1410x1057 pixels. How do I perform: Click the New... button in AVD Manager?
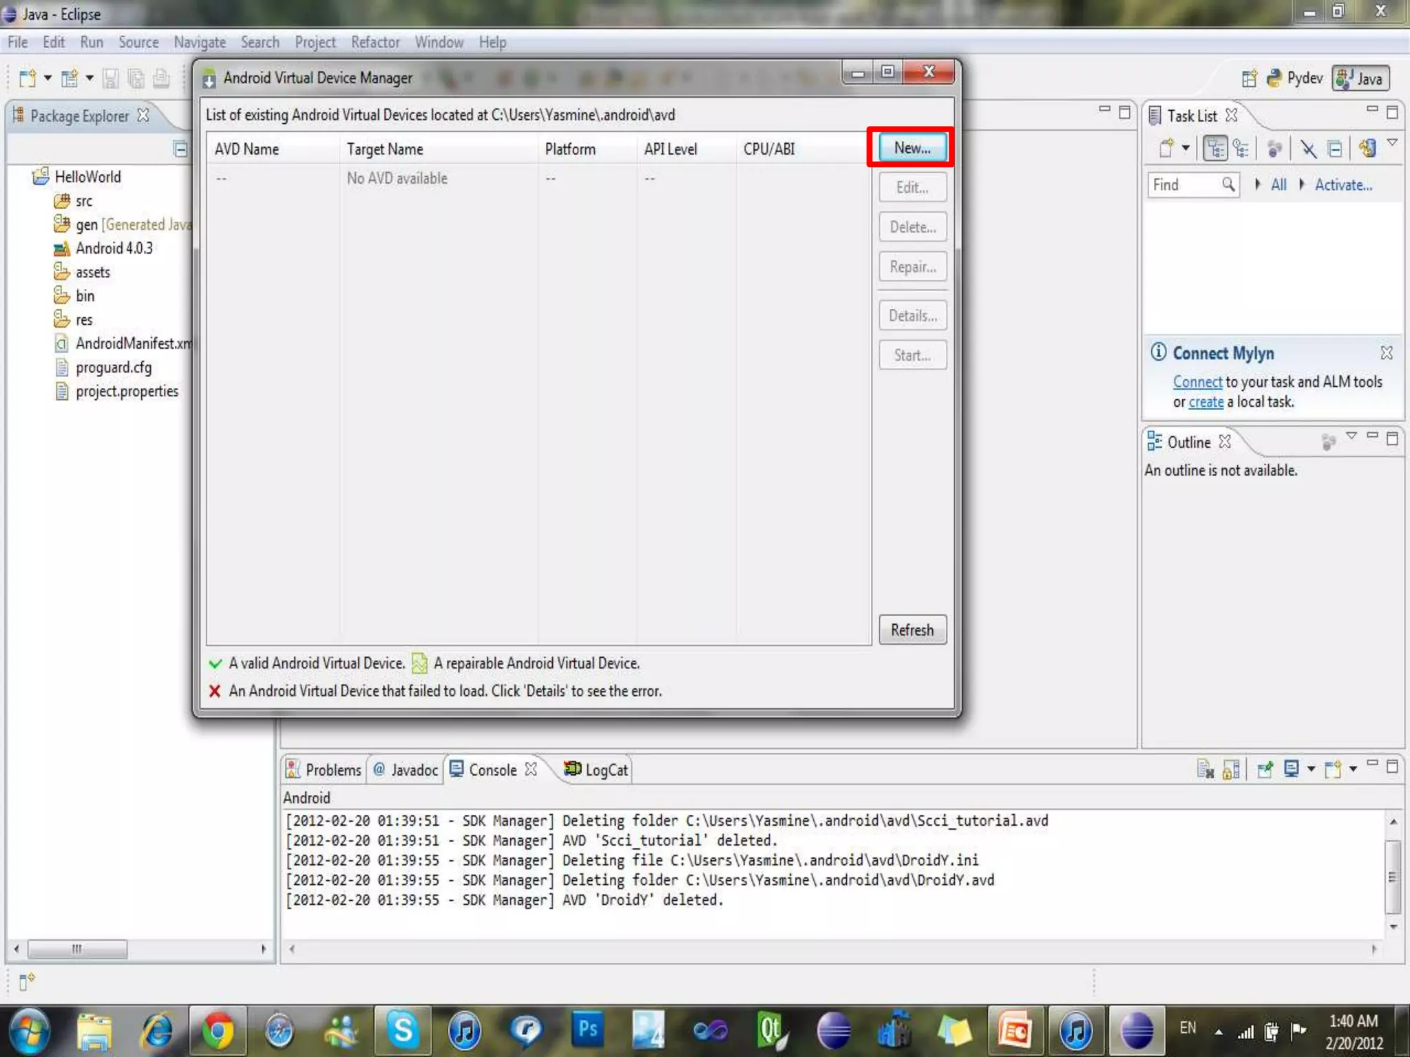912,147
